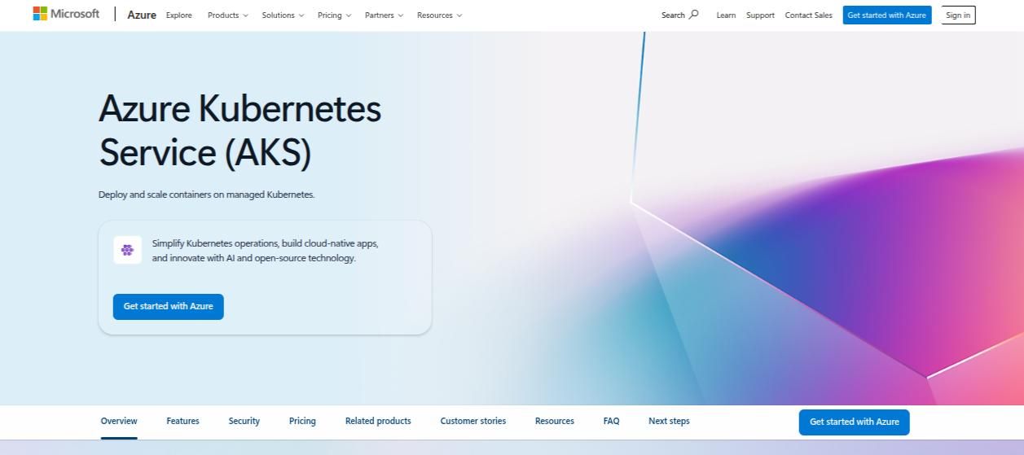
Task: Select the Customer stories tab
Action: (473, 422)
